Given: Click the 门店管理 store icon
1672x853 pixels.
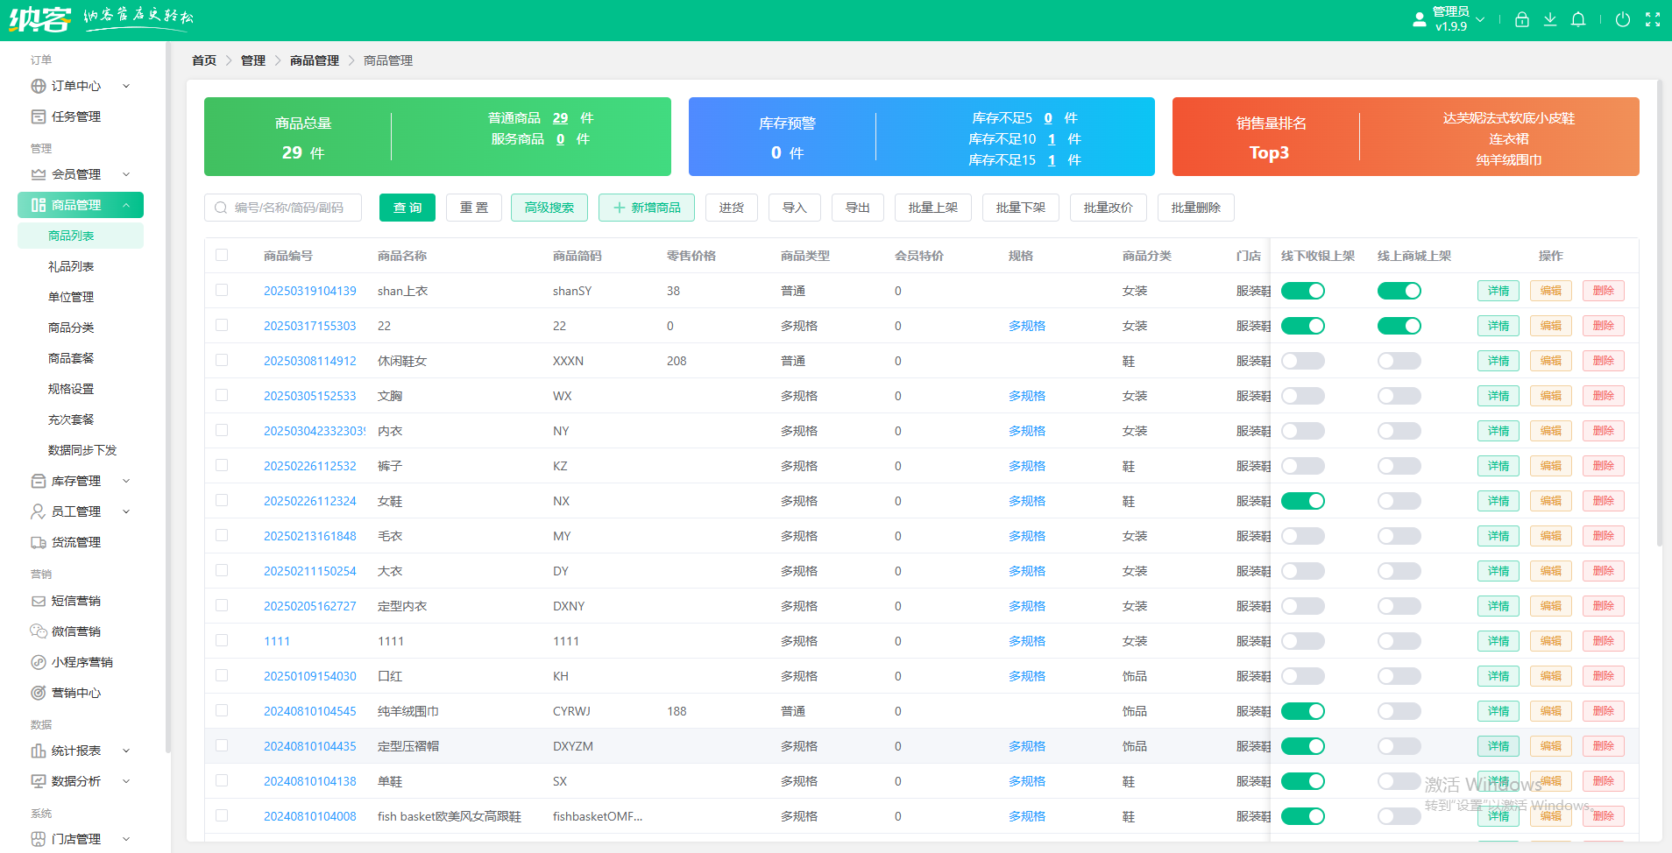Looking at the screenshot, I should (39, 839).
